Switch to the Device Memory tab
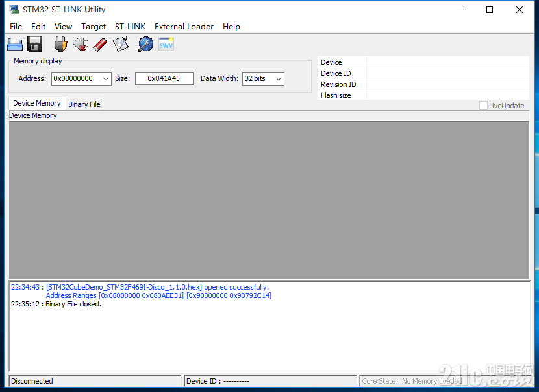 point(37,103)
